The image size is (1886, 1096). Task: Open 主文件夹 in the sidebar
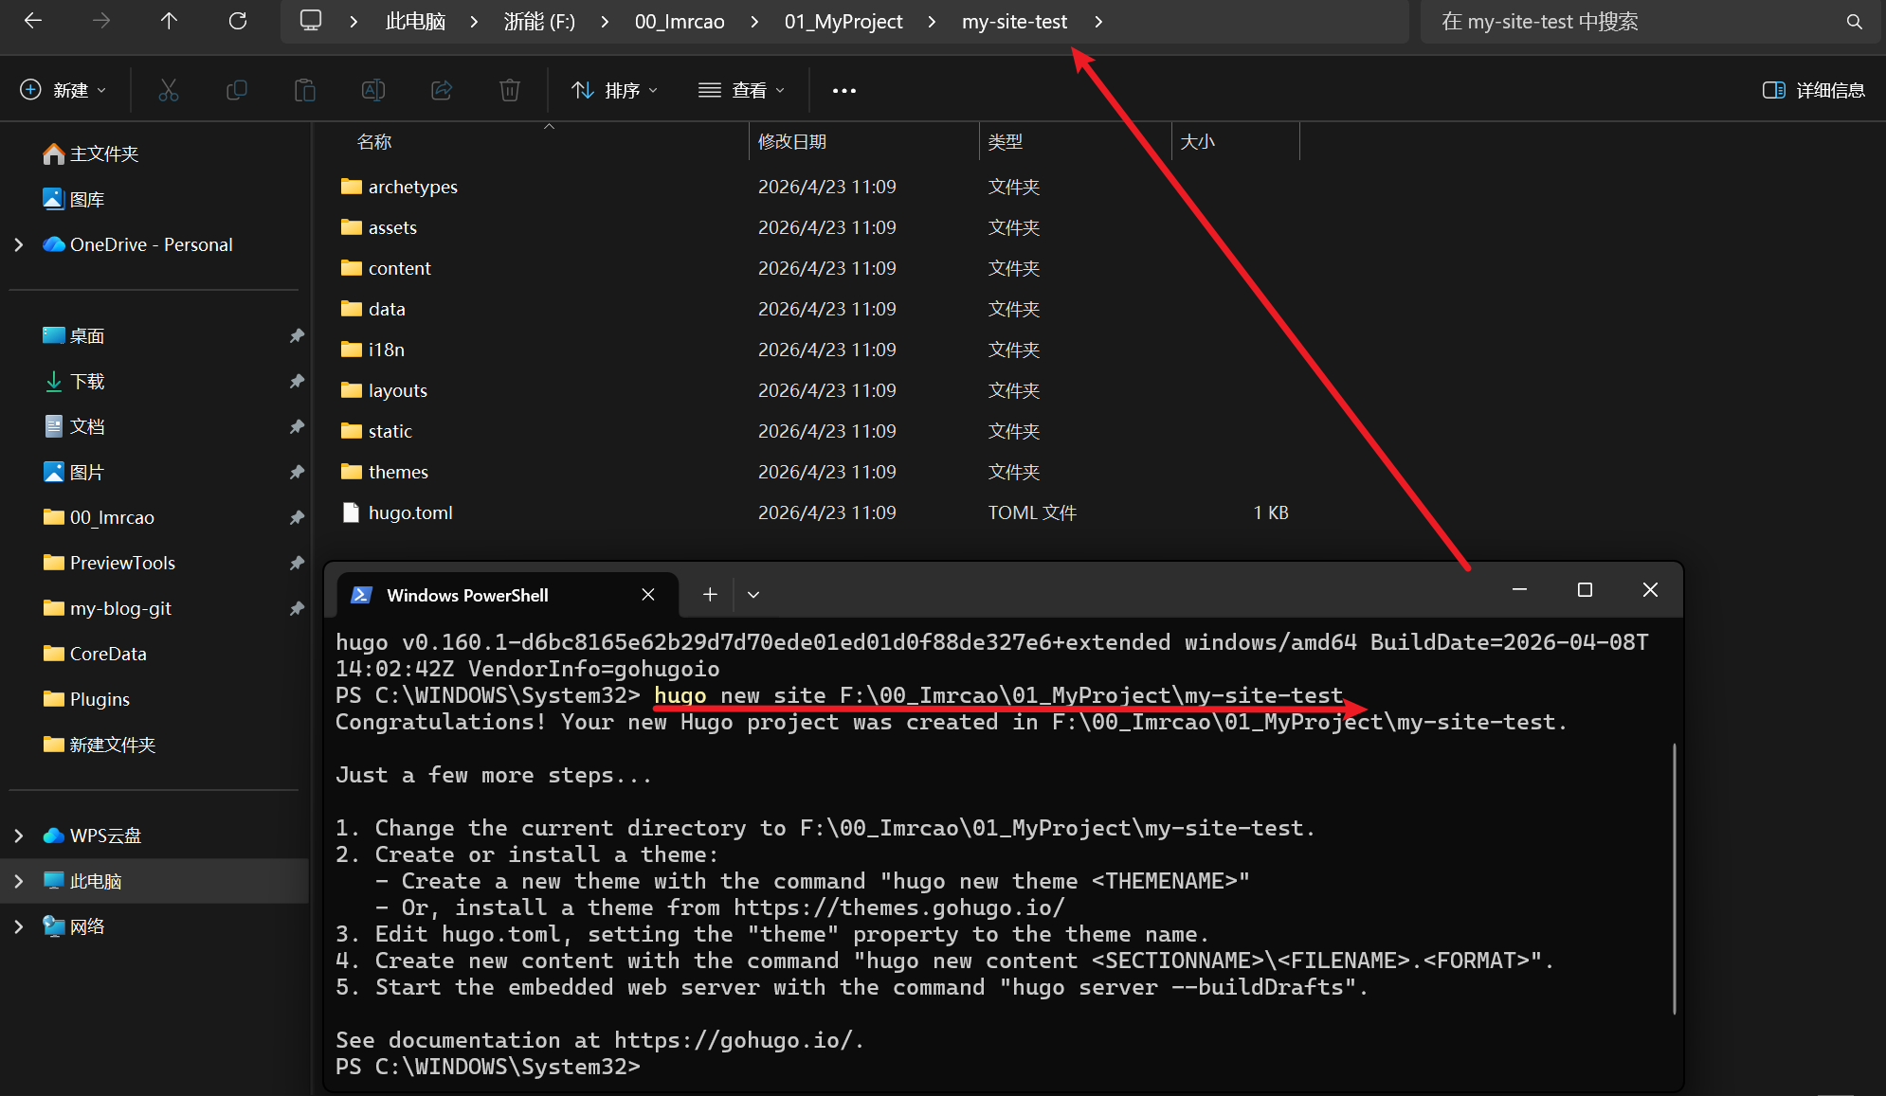103,153
